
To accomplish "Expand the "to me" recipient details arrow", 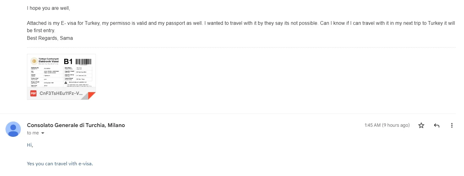I will coord(43,133).
